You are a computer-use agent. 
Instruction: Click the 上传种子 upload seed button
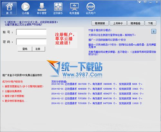pos(118,23)
